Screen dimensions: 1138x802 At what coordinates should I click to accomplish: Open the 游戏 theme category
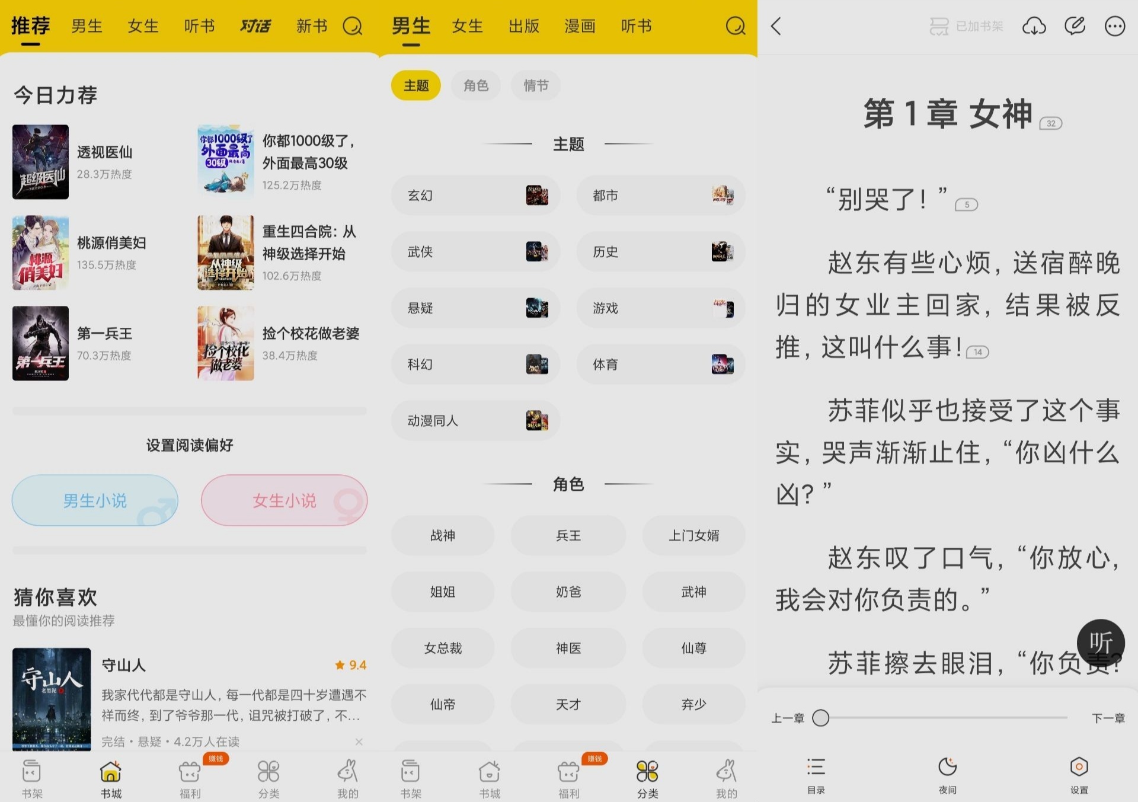pos(661,308)
